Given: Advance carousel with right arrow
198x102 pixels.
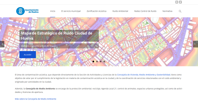Looking at the screenshot, I should 195,44.
